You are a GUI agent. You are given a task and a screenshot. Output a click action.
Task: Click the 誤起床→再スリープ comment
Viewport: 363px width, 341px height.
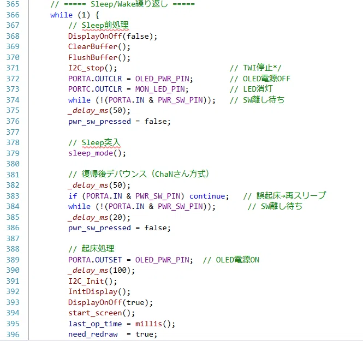click(284, 195)
